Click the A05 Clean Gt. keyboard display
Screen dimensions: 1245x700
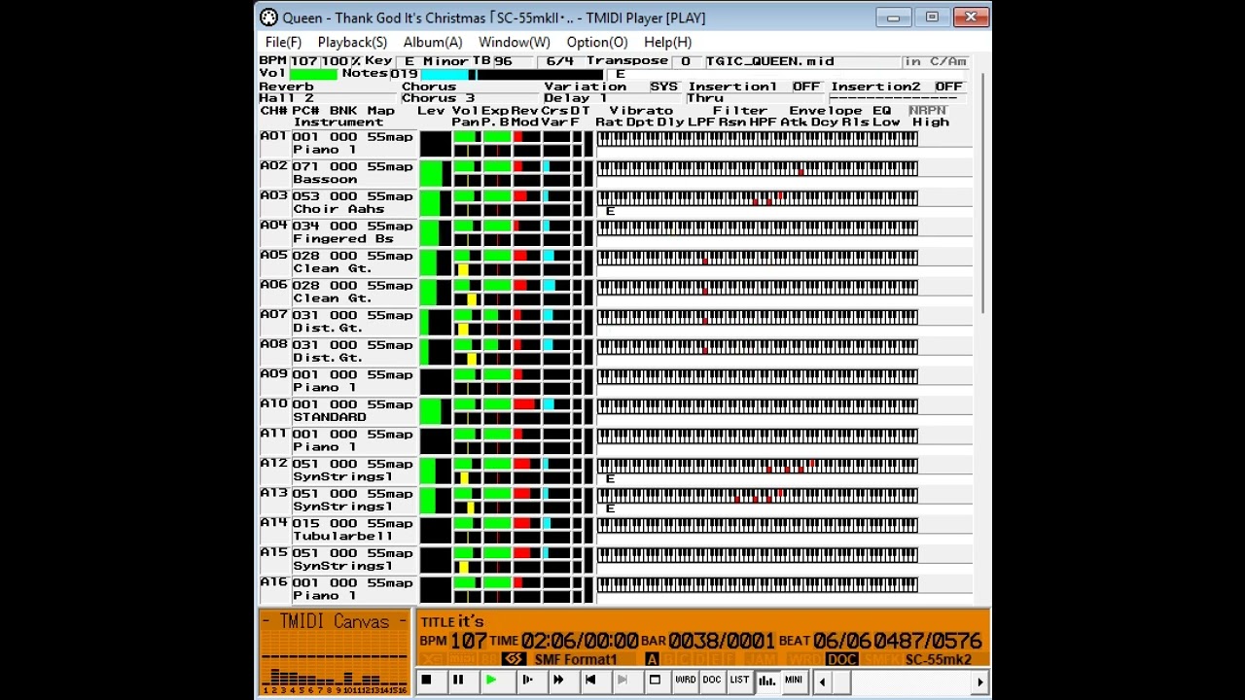(x=757, y=258)
